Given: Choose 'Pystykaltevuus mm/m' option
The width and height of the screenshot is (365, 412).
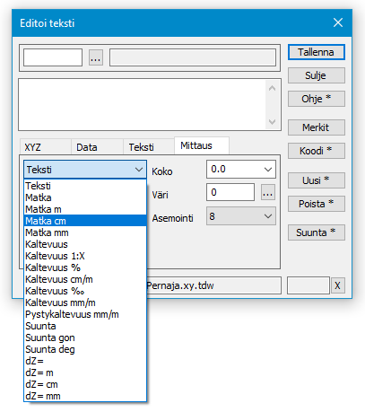Looking at the screenshot, I should coord(85,314).
